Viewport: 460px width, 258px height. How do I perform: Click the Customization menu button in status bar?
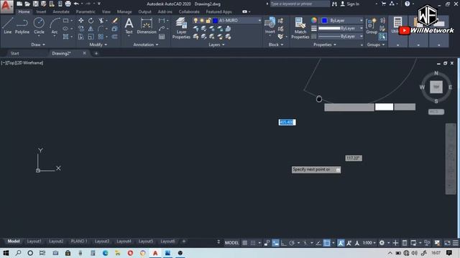click(455, 243)
